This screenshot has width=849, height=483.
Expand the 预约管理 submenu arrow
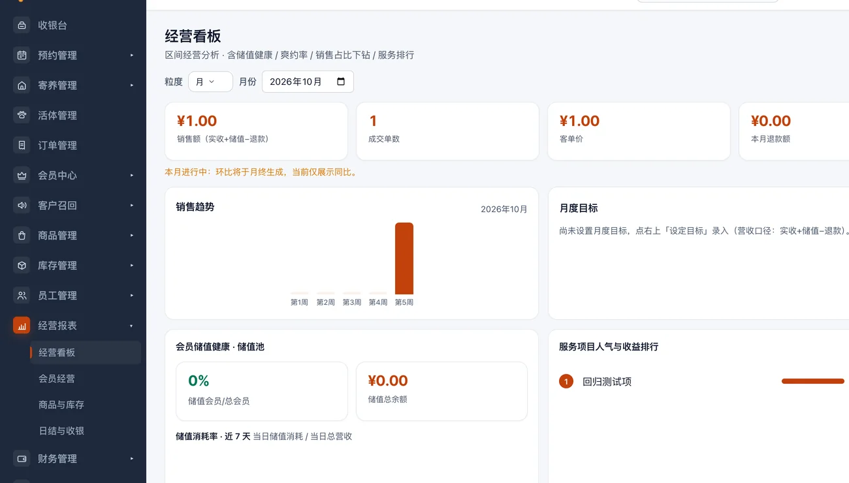(x=132, y=55)
